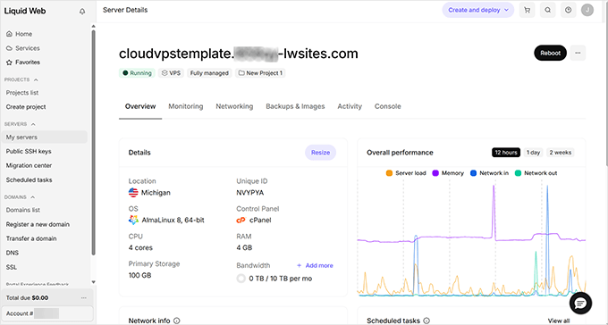Open the Console tab
This screenshot has height=325, width=608.
coord(388,106)
